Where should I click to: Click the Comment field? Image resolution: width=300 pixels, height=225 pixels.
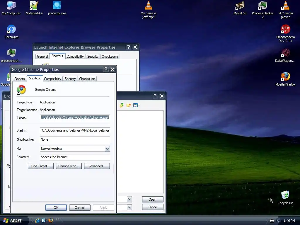[75, 157]
